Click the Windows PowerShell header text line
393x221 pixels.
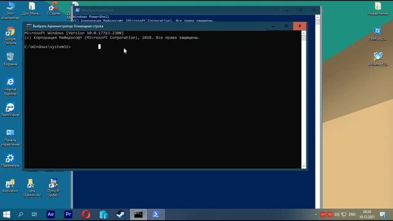(91, 17)
